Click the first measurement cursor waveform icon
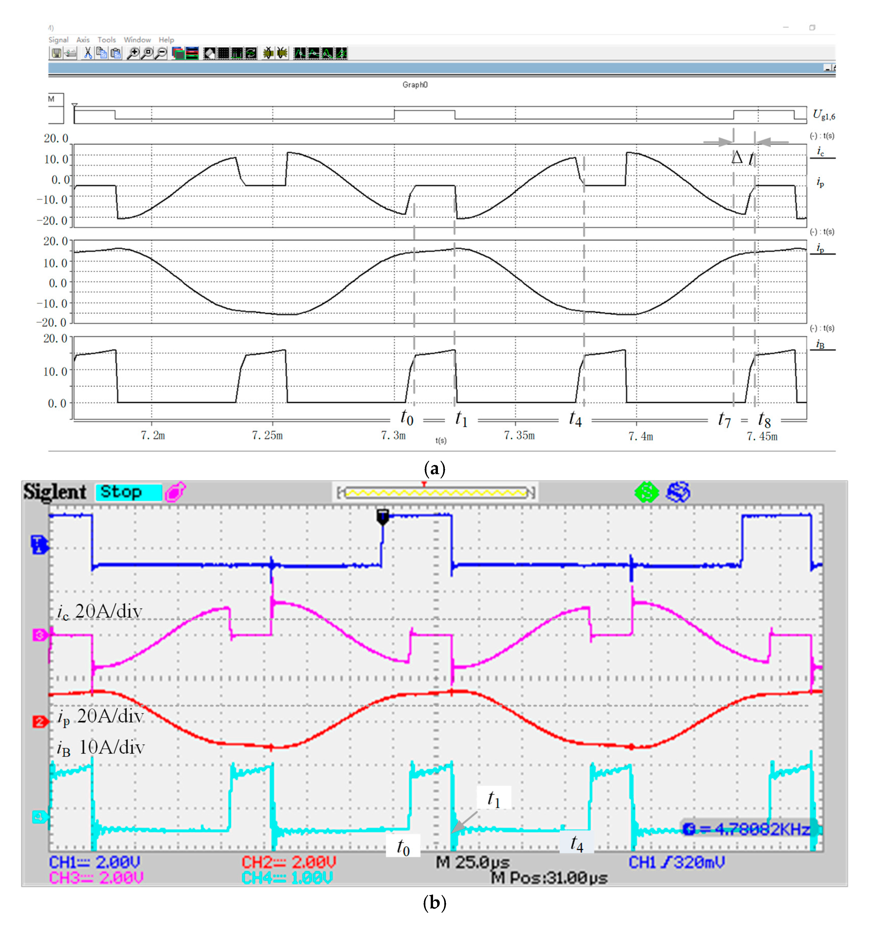Viewport: 872px width, 925px height. [300, 53]
